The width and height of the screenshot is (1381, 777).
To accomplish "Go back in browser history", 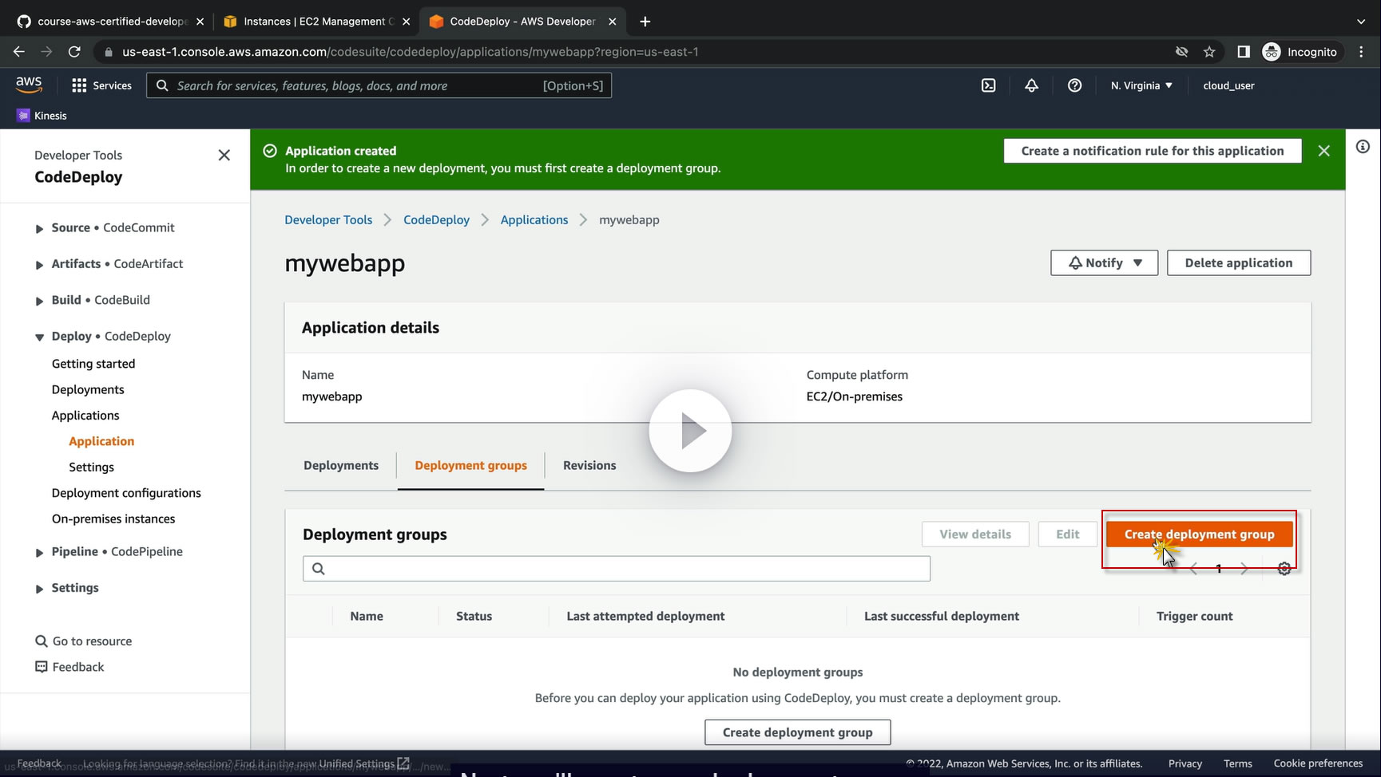I will point(19,52).
